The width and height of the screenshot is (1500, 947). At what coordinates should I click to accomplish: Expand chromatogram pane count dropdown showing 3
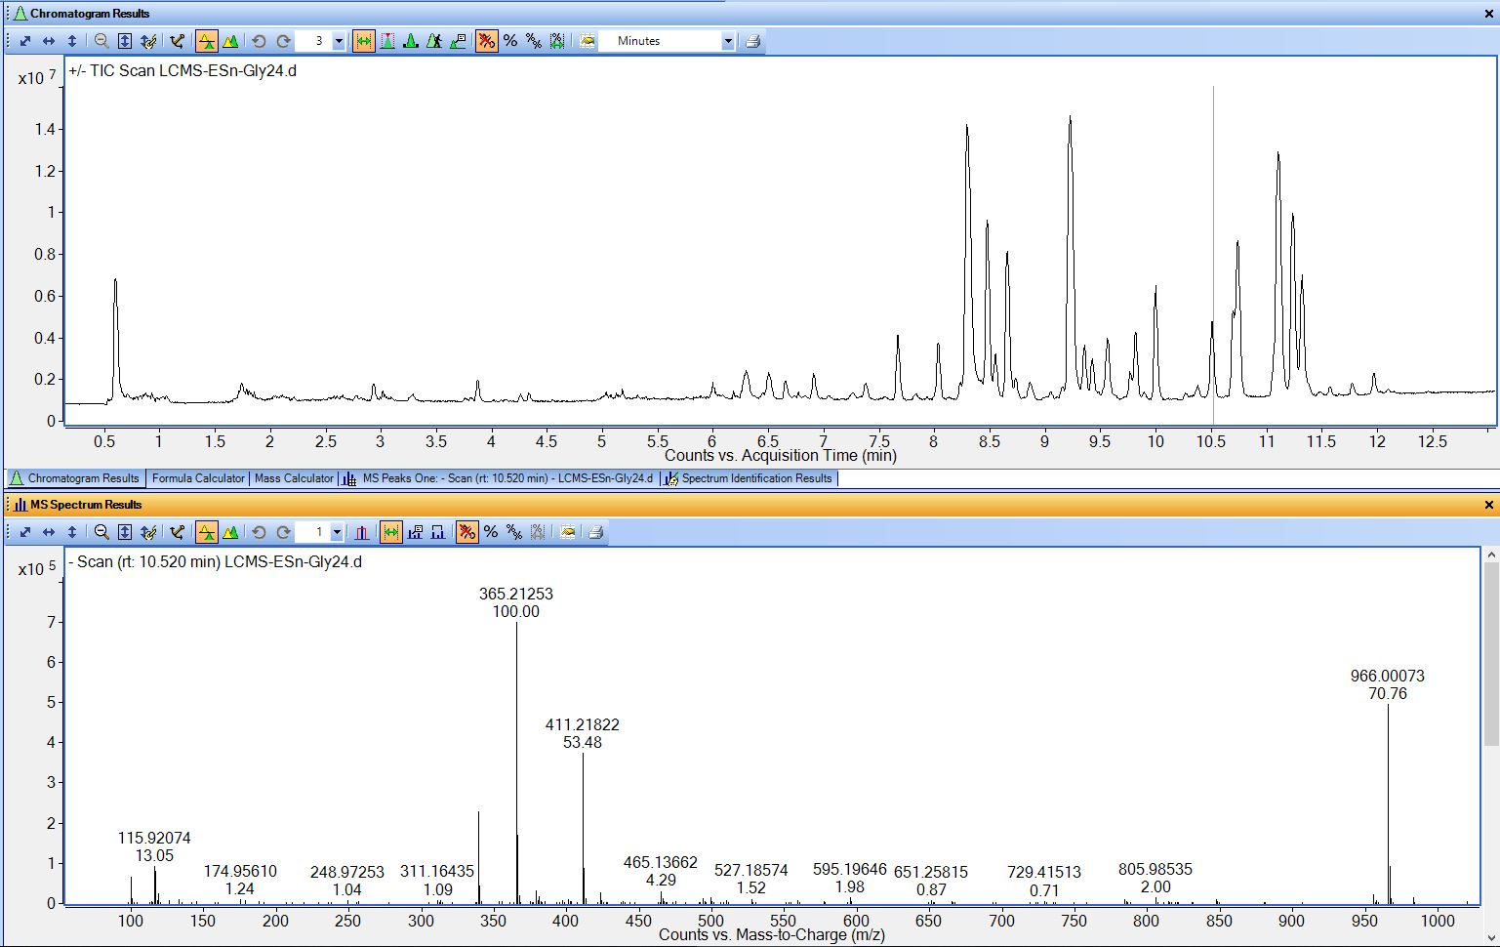point(339,41)
